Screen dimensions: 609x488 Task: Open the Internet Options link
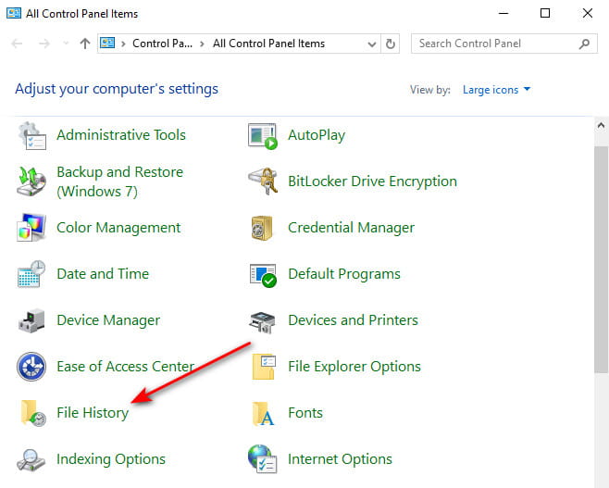(x=340, y=459)
